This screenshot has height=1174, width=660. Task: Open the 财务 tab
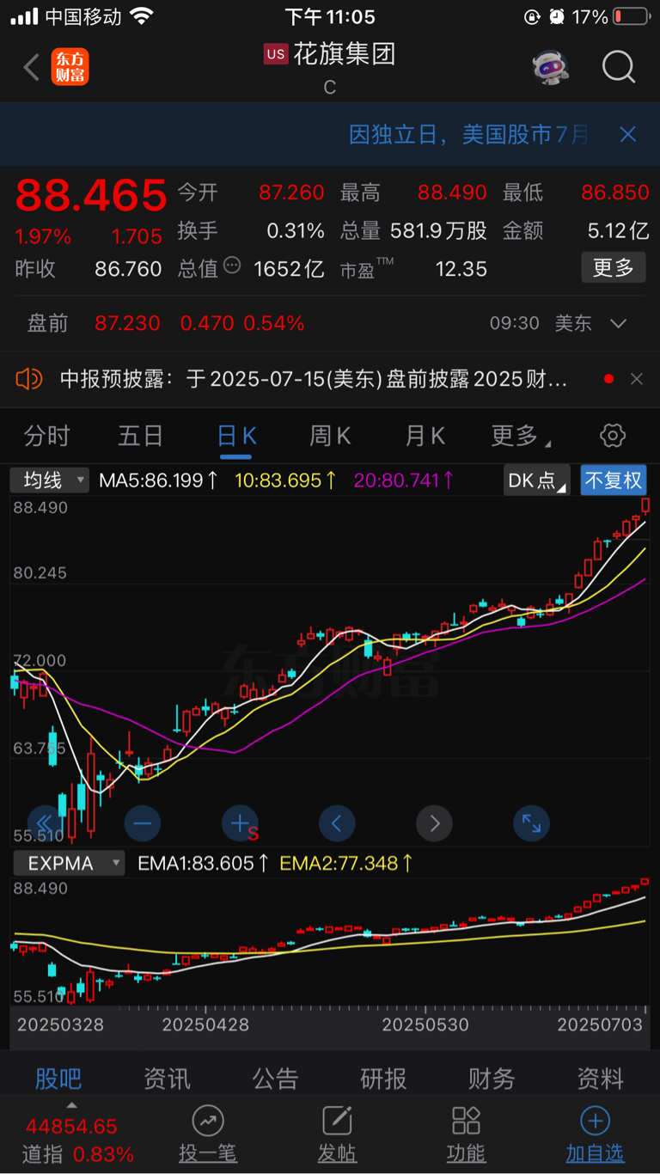(x=492, y=1078)
